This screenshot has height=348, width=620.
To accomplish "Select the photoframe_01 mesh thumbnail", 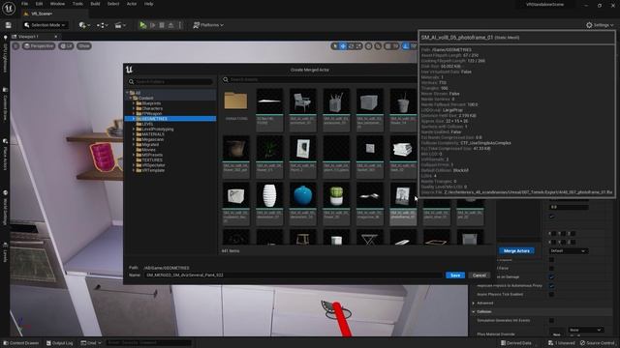I will click(403, 195).
